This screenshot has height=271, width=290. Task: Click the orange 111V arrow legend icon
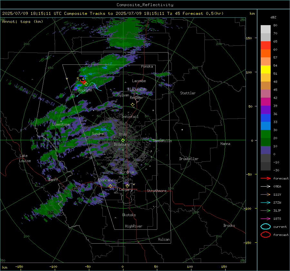266,194
